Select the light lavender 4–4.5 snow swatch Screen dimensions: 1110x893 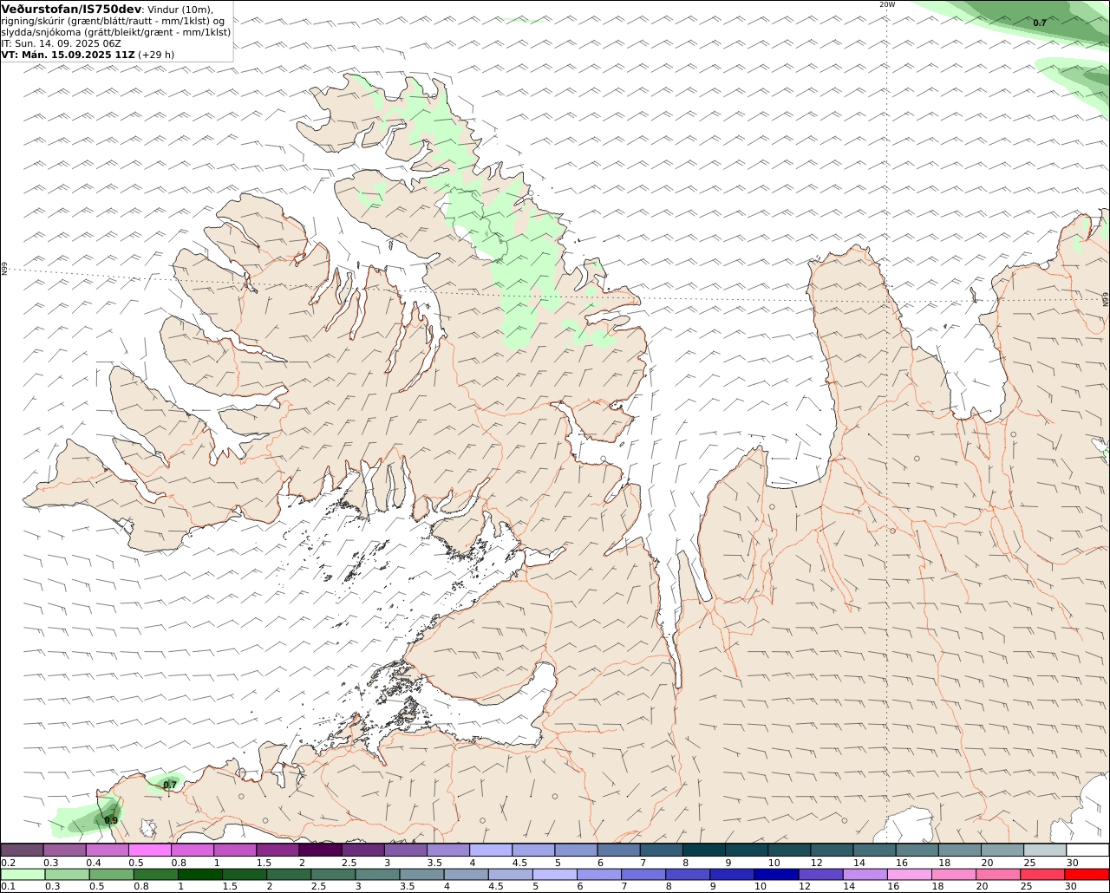[x=491, y=851]
